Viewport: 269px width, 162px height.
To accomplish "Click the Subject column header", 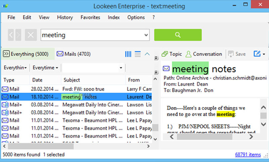I will 93,80.
